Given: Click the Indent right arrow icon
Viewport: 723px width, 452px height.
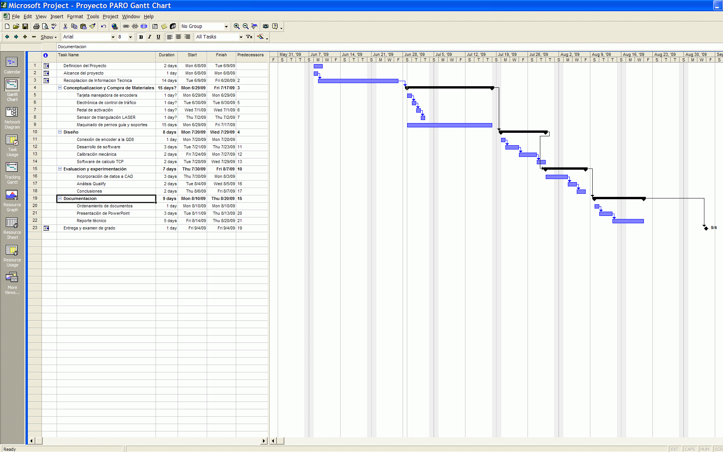Looking at the screenshot, I should [16, 37].
